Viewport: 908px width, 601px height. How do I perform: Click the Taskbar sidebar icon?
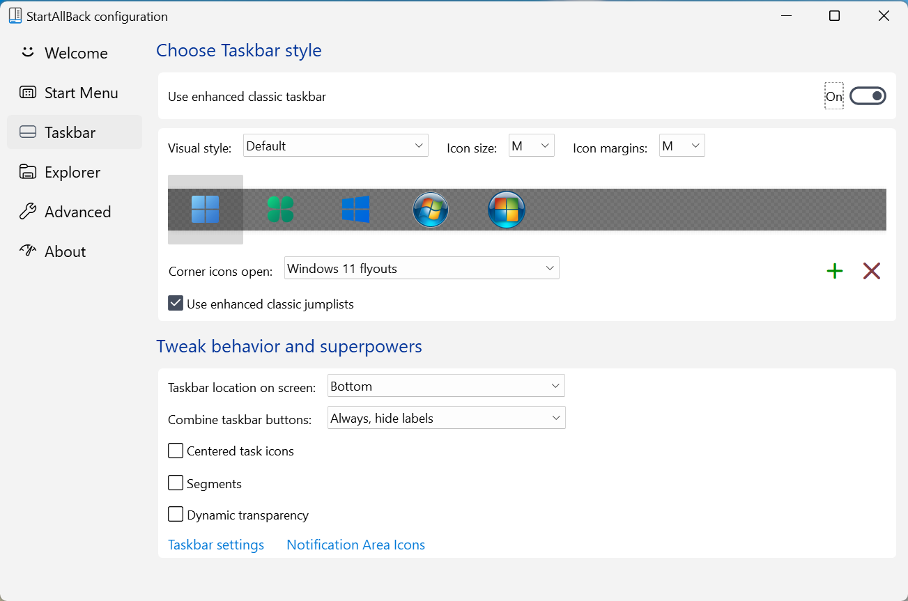(x=28, y=132)
